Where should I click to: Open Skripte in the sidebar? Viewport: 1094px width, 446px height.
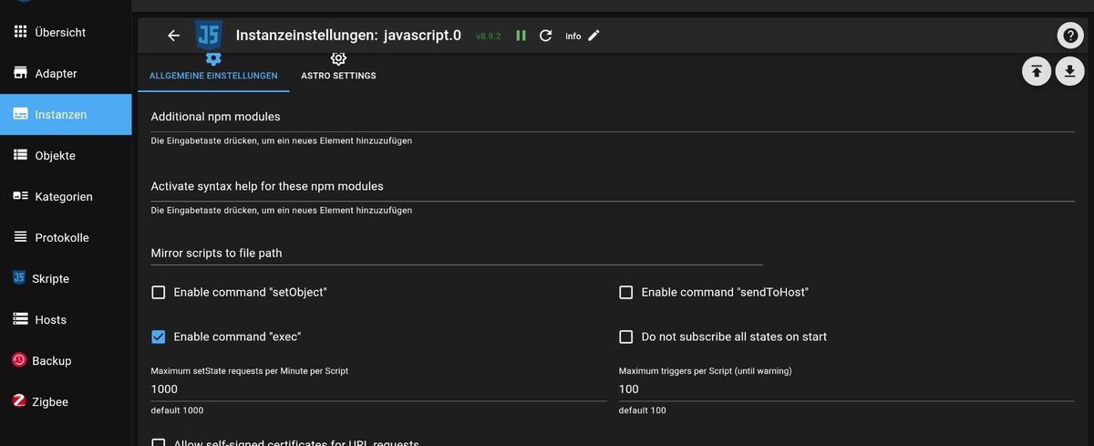[51, 278]
